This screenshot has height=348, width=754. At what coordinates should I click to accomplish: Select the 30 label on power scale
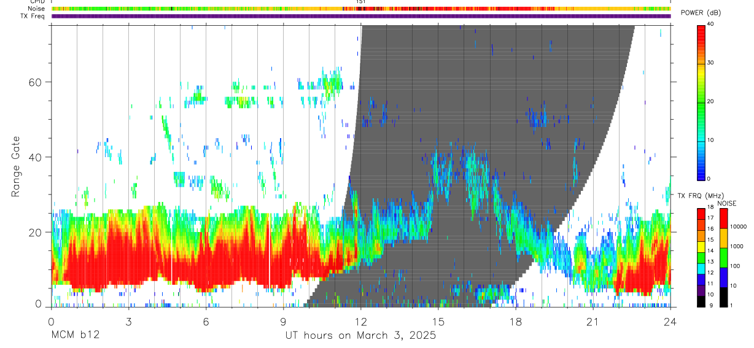tap(710, 63)
